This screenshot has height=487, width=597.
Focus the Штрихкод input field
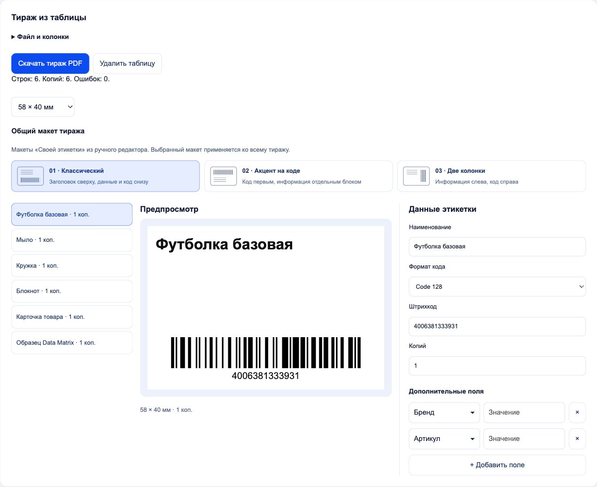point(497,326)
